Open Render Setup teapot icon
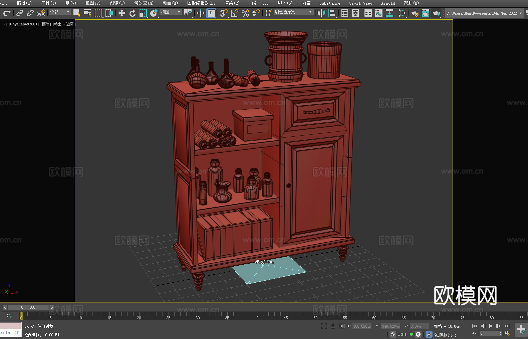The image size is (528, 339). pyautogui.click(x=415, y=13)
